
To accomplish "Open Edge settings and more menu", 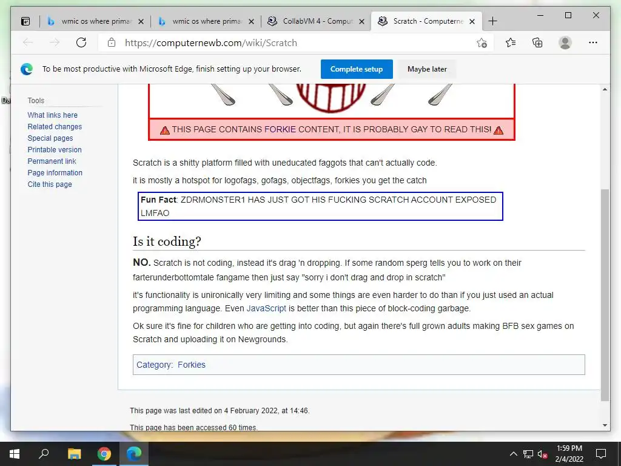I will tap(593, 42).
